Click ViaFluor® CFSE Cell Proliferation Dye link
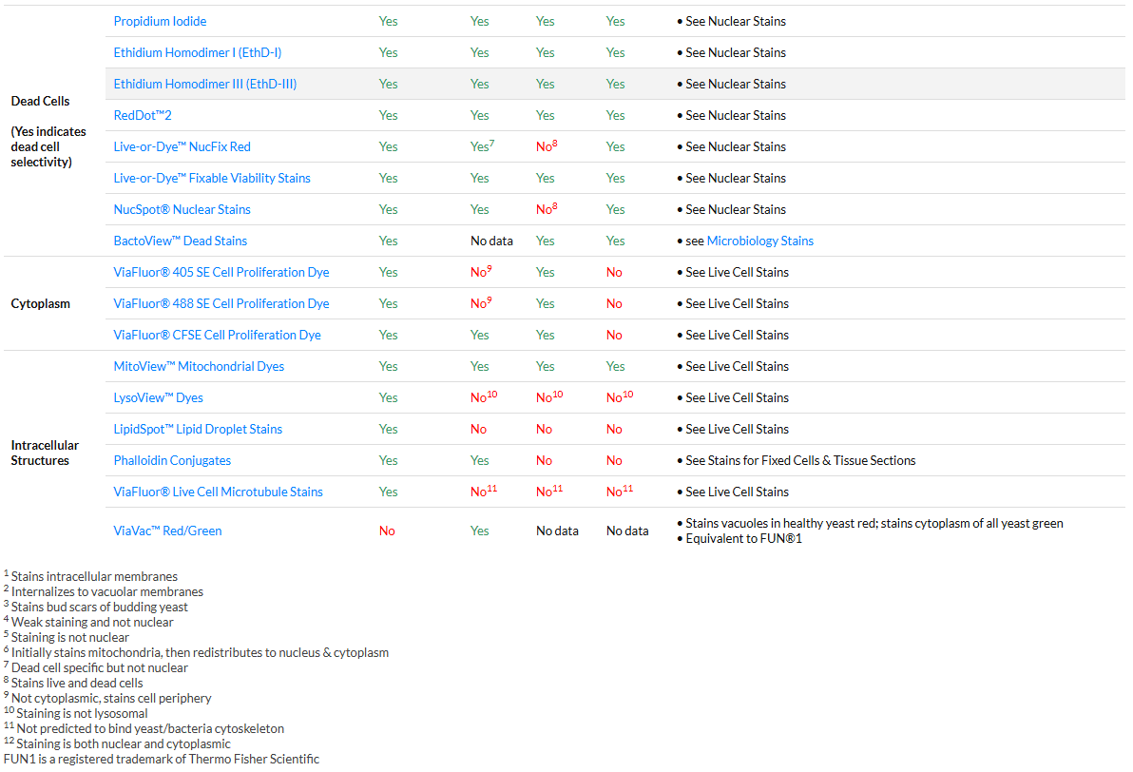 (x=217, y=335)
